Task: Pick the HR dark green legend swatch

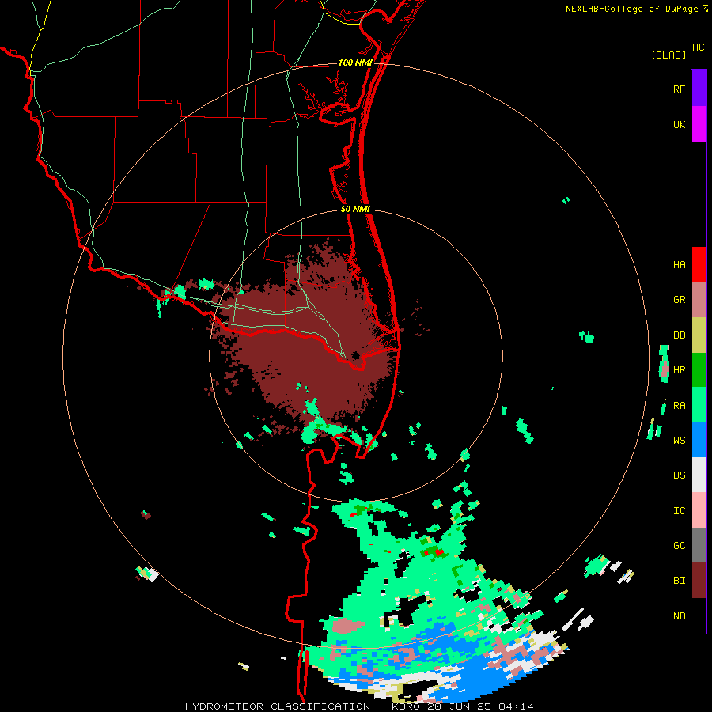Action: (x=699, y=370)
